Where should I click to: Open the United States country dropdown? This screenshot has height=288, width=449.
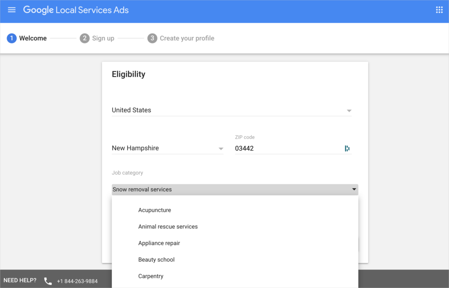click(232, 110)
